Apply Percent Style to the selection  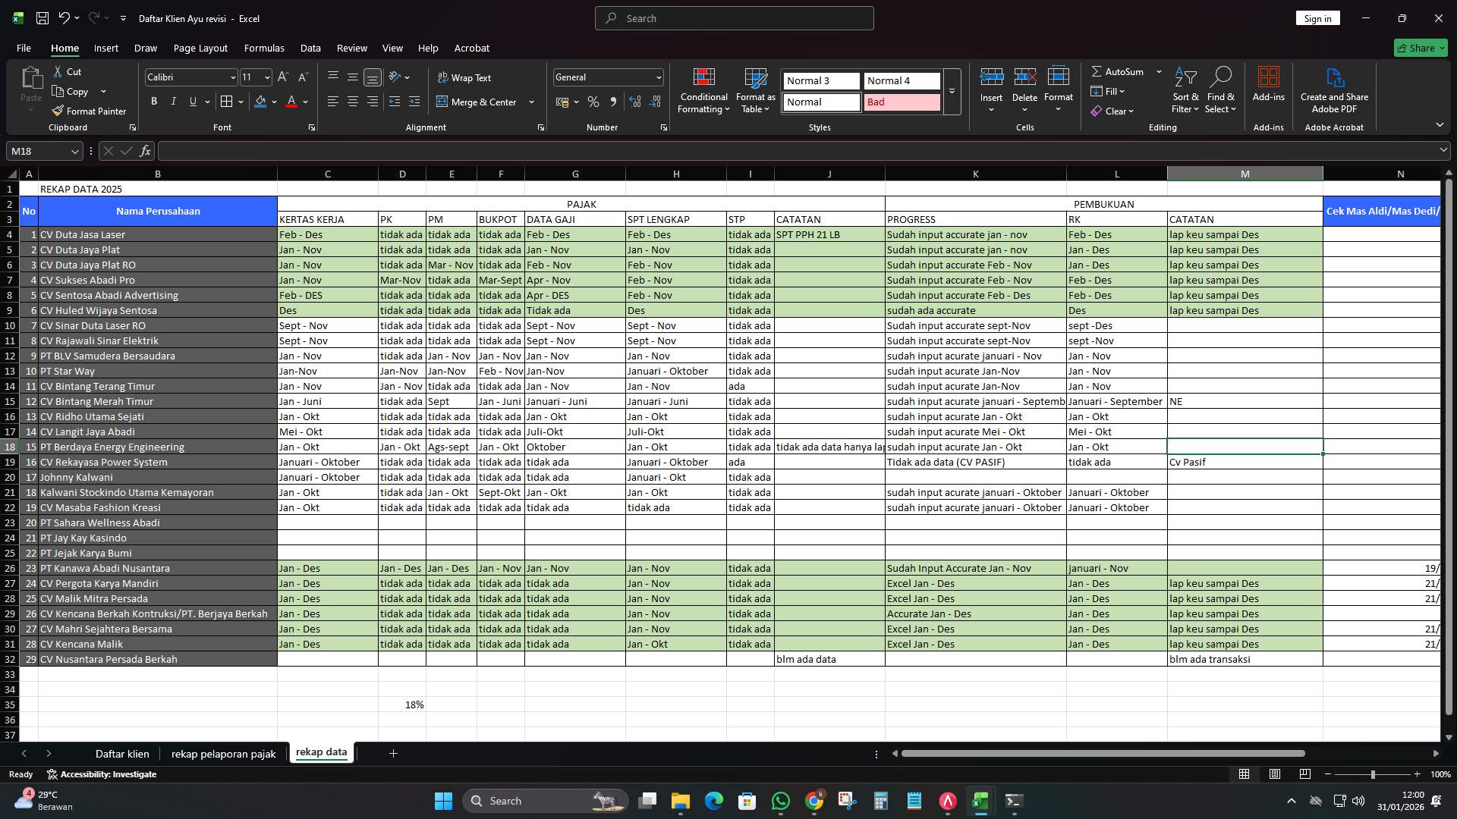pos(593,102)
